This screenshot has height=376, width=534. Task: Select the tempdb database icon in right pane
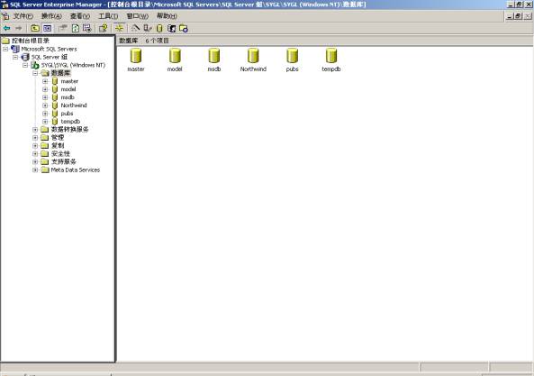click(x=331, y=56)
